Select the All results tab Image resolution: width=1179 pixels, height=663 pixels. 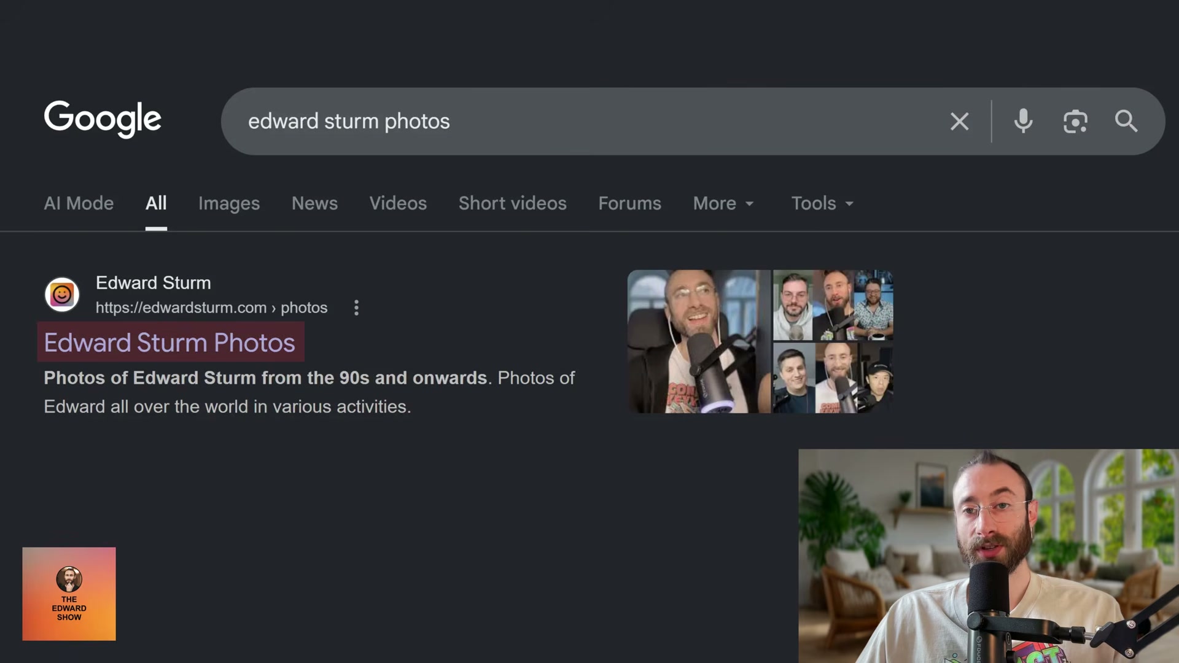[156, 203]
